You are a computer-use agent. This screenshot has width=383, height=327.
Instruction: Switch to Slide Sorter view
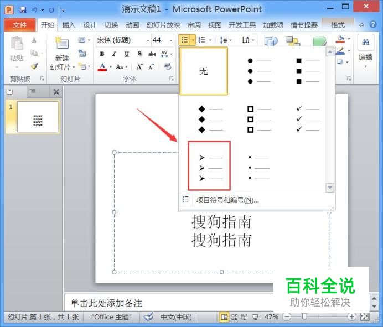coord(235,317)
